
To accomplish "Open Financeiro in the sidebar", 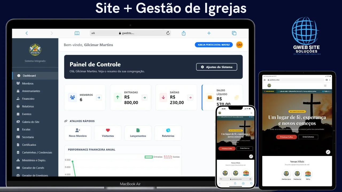I will (x=35, y=99).
